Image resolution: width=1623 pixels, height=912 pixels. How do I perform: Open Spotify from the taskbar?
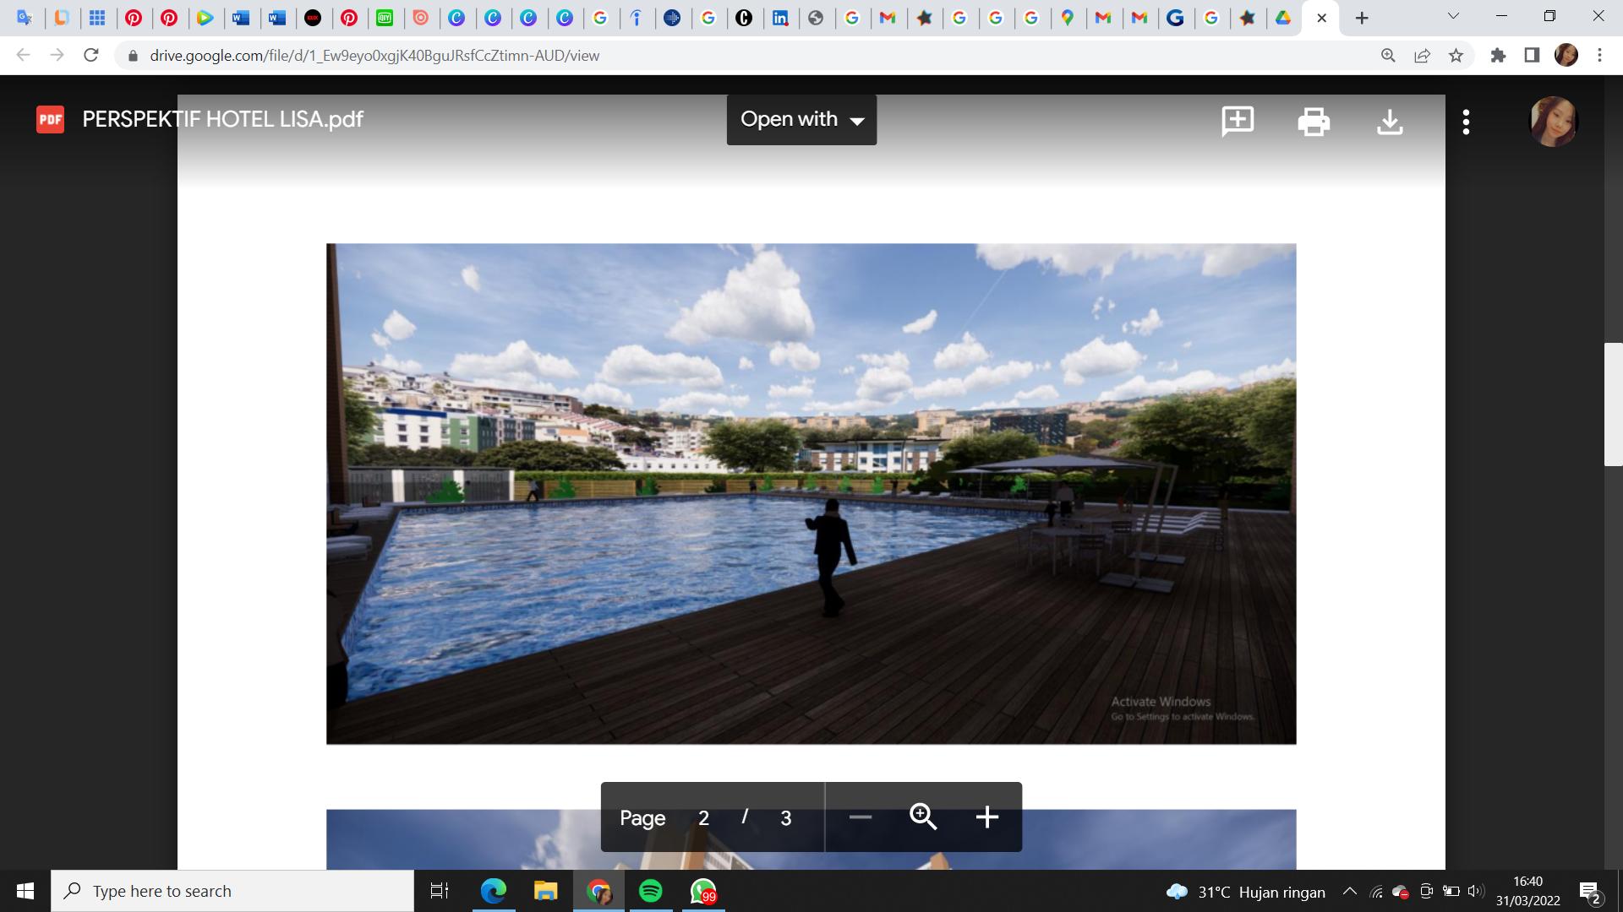tap(651, 892)
